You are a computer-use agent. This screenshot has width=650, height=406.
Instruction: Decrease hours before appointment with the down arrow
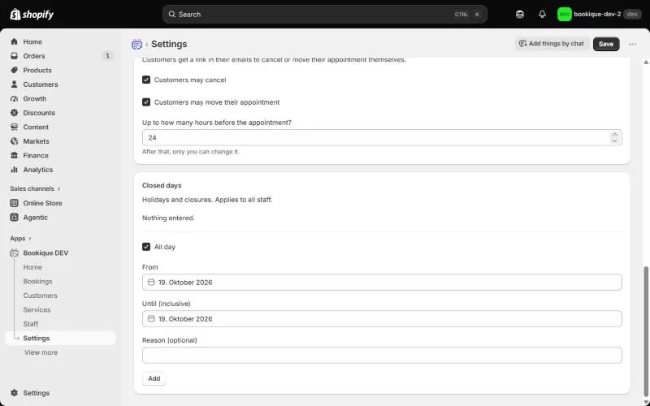(x=615, y=140)
